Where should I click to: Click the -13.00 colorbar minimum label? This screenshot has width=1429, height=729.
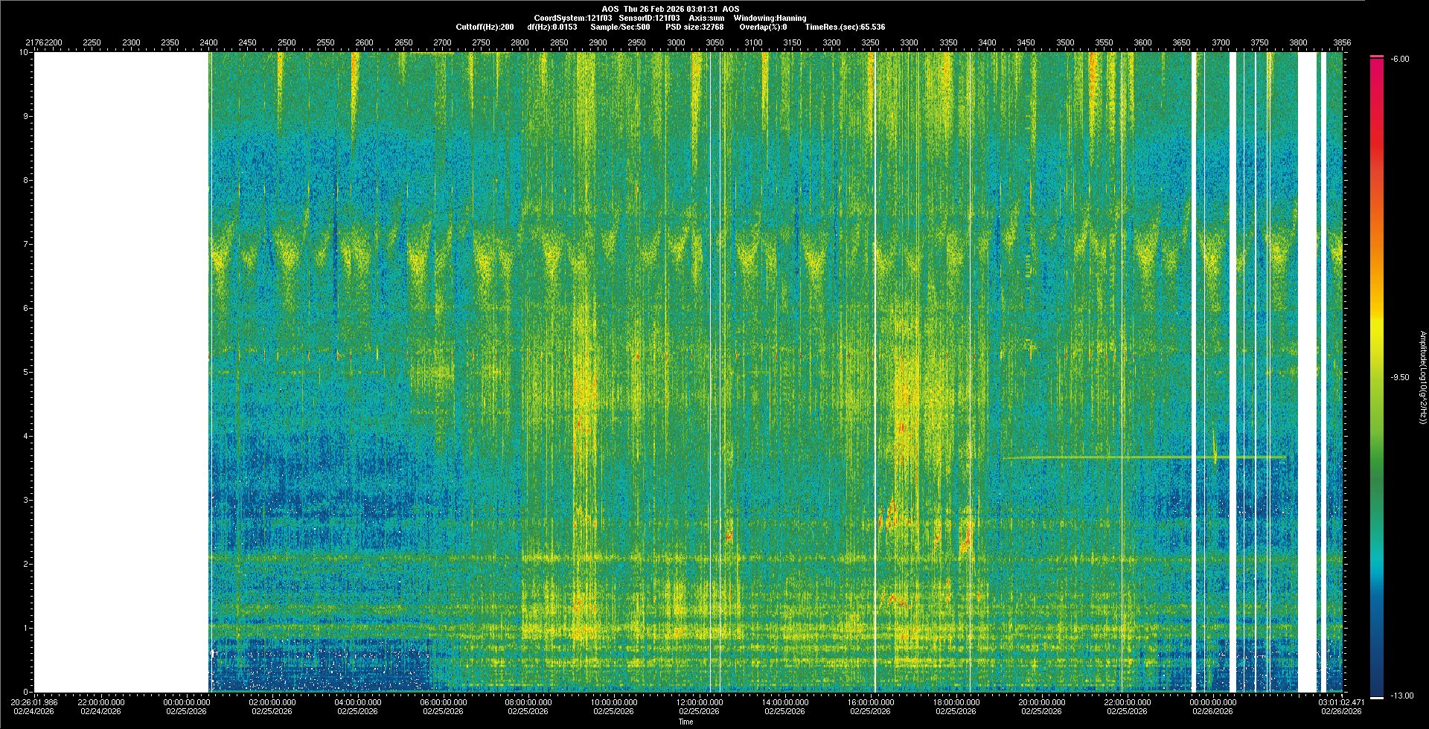(1402, 696)
